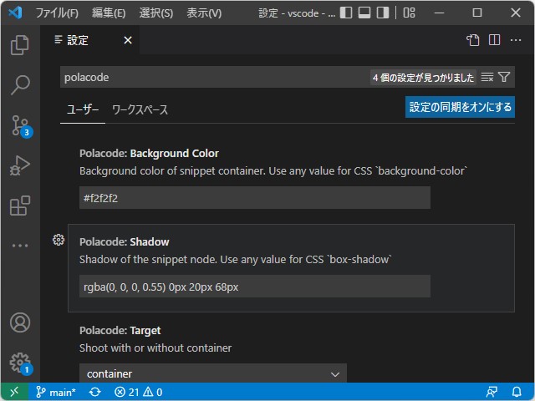Open settings JSON file icon
Screen dimensions: 535x401
coord(472,40)
